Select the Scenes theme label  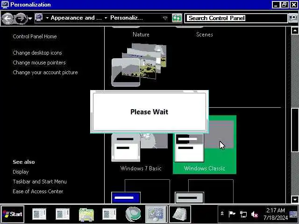(x=205, y=35)
